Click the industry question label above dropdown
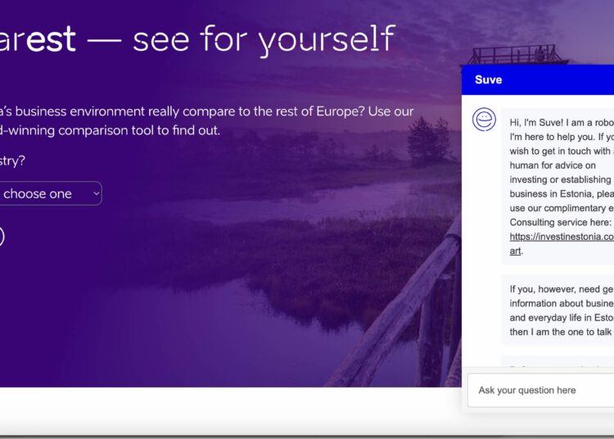 (12, 161)
